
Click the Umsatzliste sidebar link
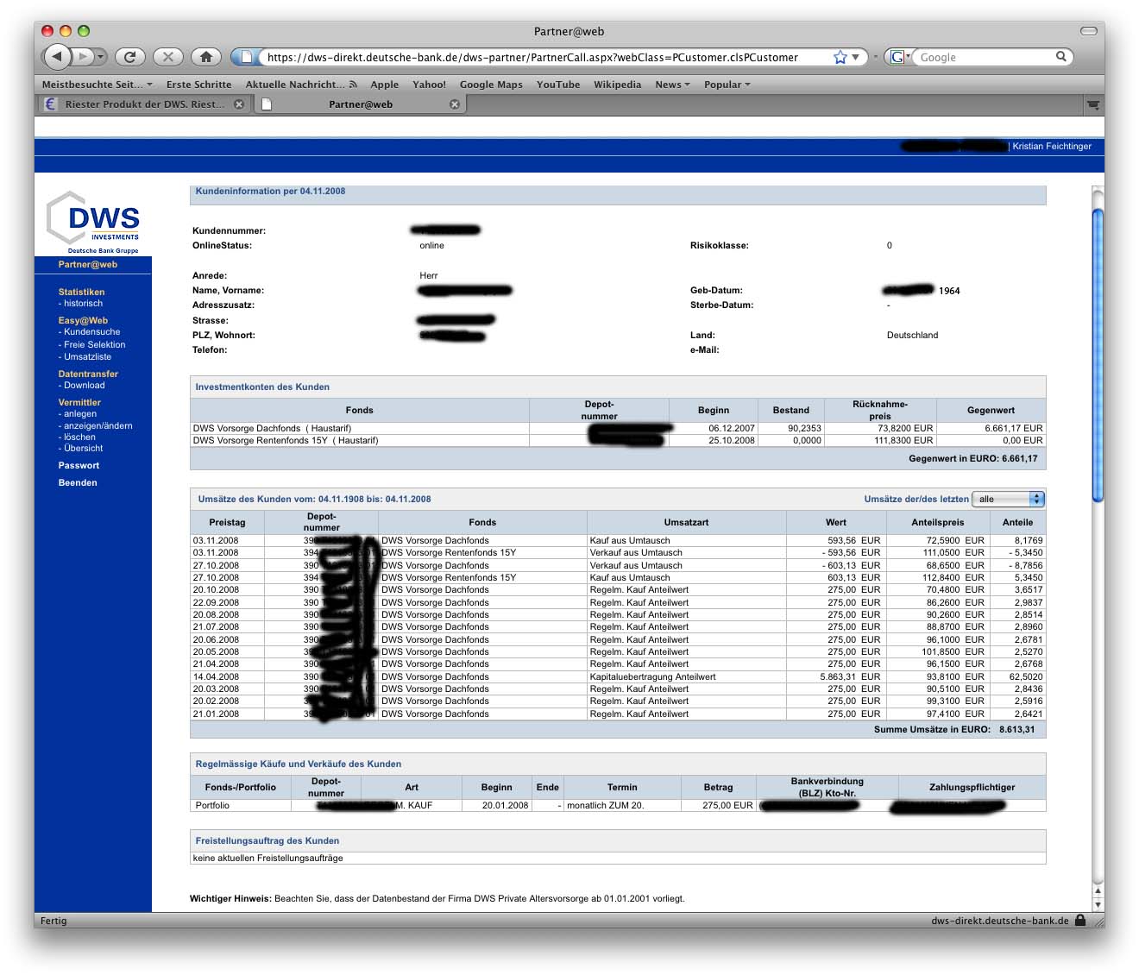[x=87, y=357]
